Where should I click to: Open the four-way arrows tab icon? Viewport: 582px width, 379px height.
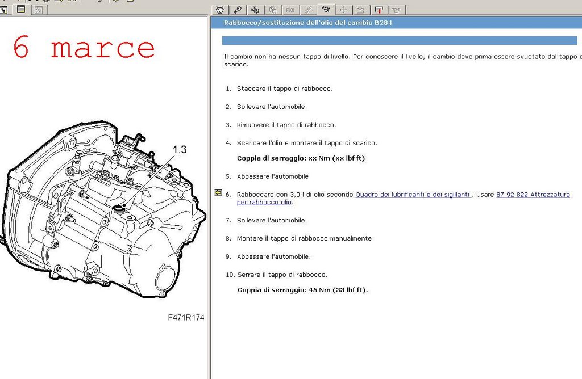[x=343, y=10]
